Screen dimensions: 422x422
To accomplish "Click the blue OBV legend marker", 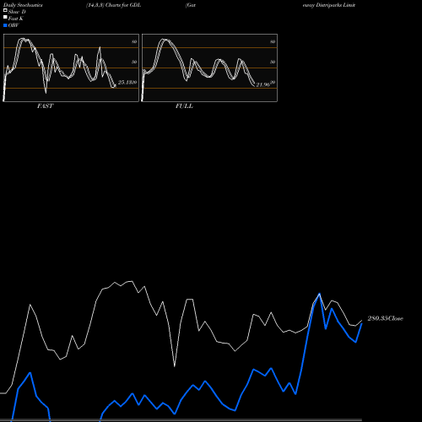I will click(x=5, y=25).
